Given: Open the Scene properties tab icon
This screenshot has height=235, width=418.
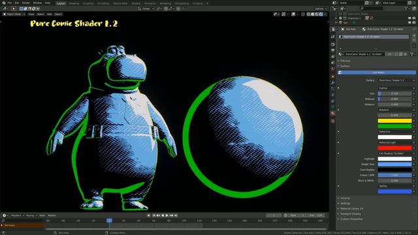Looking at the screenshot, I should click(332, 63).
